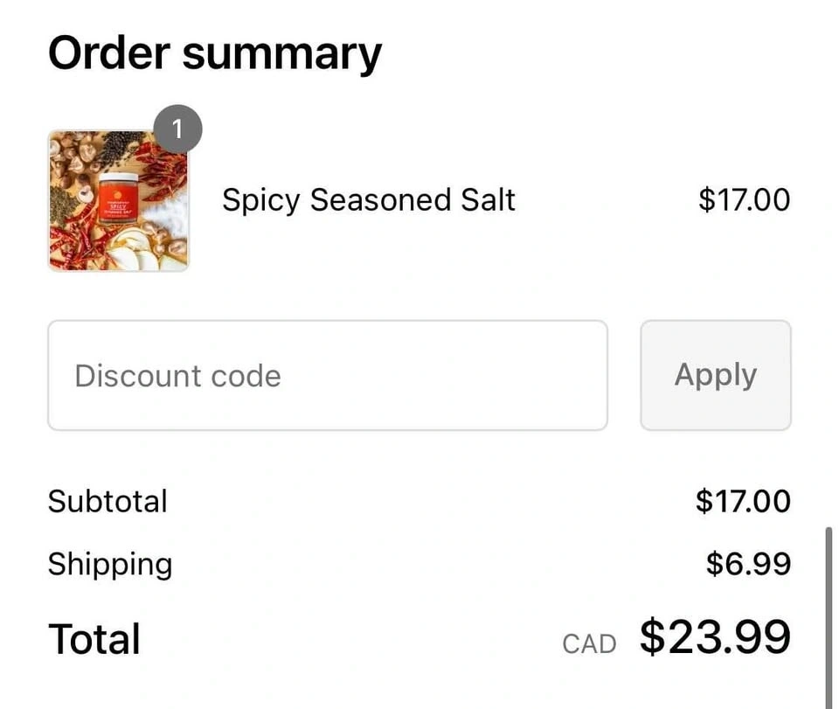Focus the Discount code input field
Image resolution: width=839 pixels, height=709 pixels.
(327, 375)
